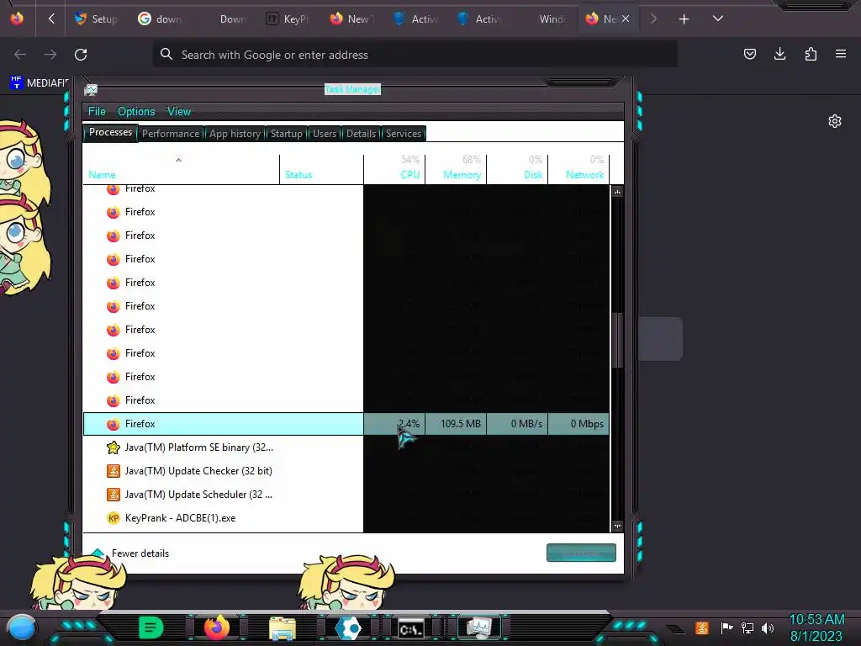Viewport: 861px width, 646px height.
Task: Switch to the Performance tab
Action: [x=171, y=134]
